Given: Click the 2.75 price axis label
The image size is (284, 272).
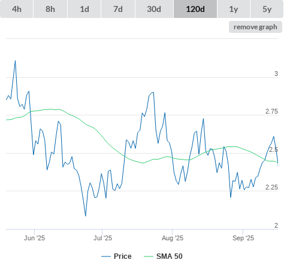Looking at the screenshot, I should (271, 111).
